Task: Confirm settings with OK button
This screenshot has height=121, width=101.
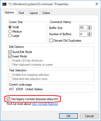Action: tap(68, 116)
